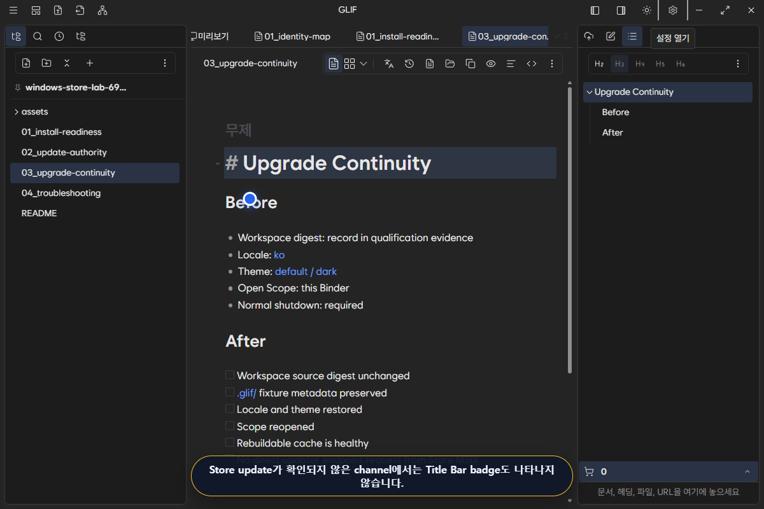The width and height of the screenshot is (764, 509).
Task: Toggle the left sidebar panel
Action: (x=595, y=10)
